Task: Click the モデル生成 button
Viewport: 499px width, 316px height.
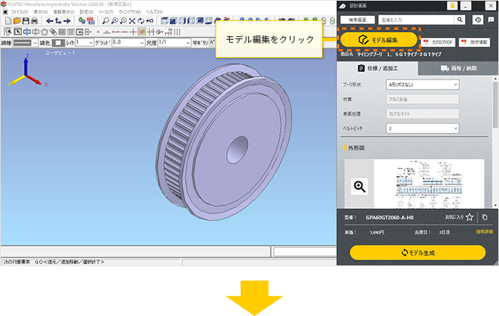Action: click(417, 252)
